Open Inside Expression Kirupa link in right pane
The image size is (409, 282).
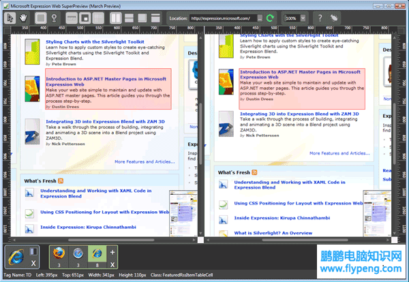tap(282, 218)
